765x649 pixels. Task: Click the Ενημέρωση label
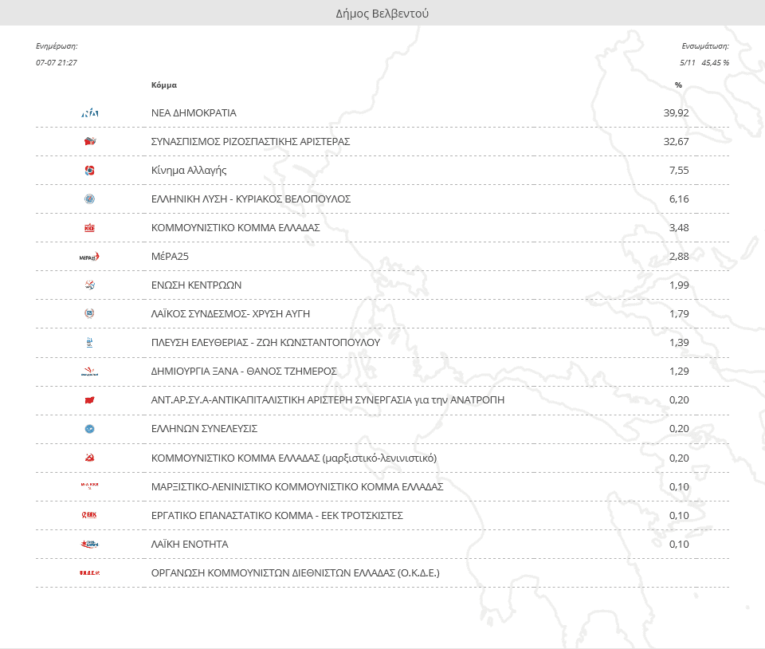pos(57,46)
